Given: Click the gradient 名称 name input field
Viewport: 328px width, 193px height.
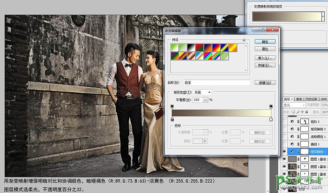Looking at the screenshot, I should [x=216, y=82].
